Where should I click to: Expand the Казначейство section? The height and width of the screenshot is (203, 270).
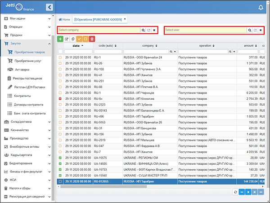tap(27, 130)
